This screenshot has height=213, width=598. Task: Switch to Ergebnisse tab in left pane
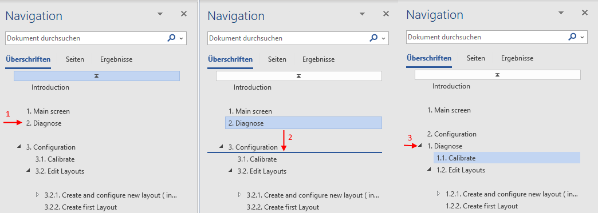point(116,59)
